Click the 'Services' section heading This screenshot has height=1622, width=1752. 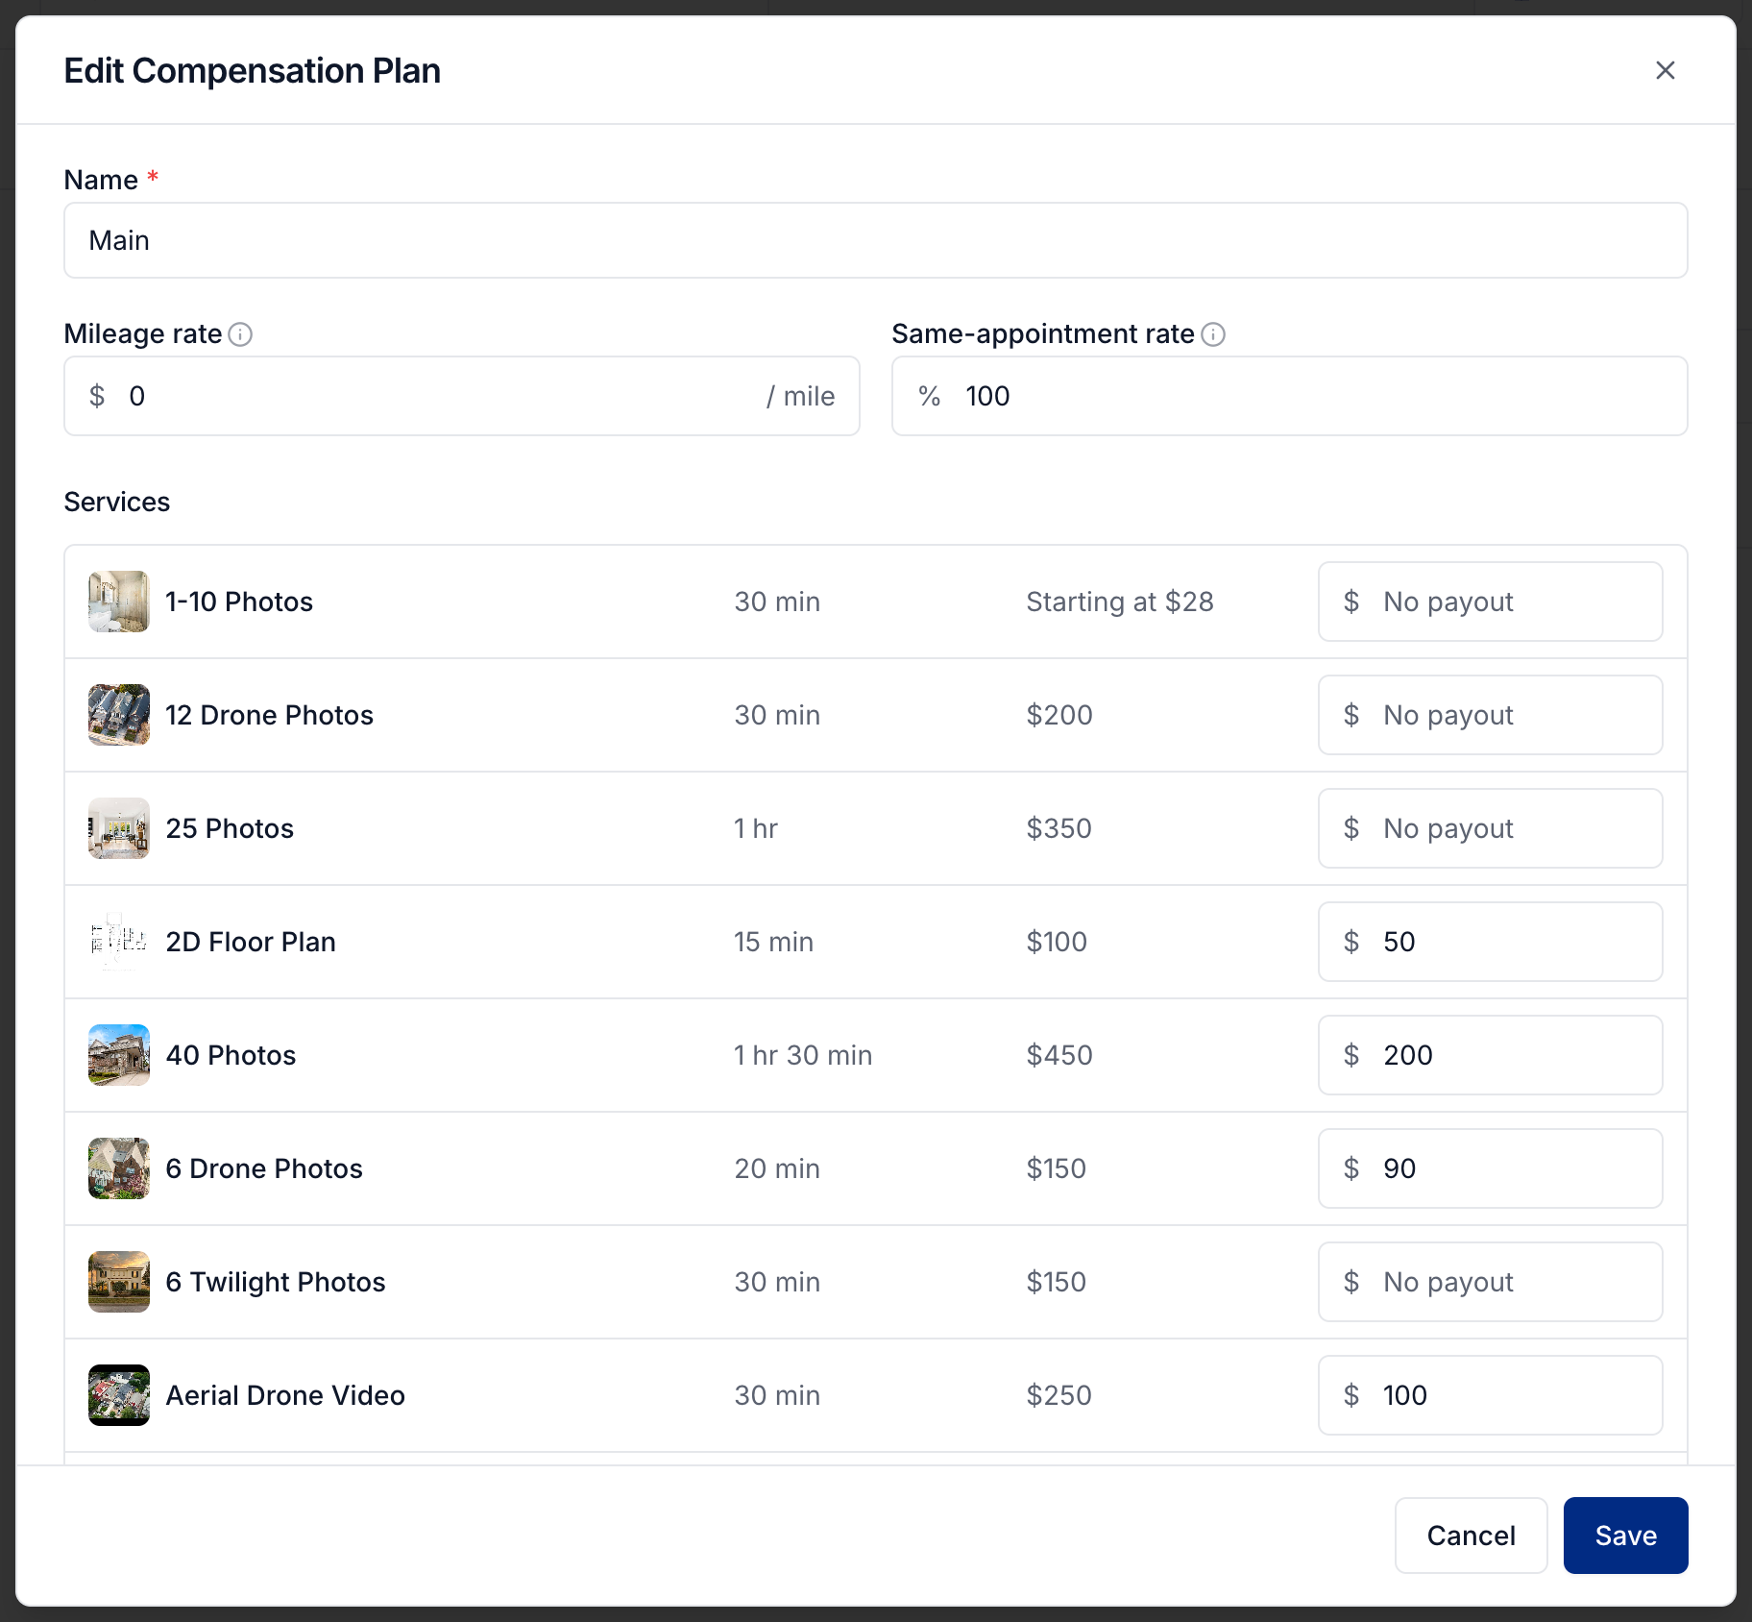[x=117, y=502]
